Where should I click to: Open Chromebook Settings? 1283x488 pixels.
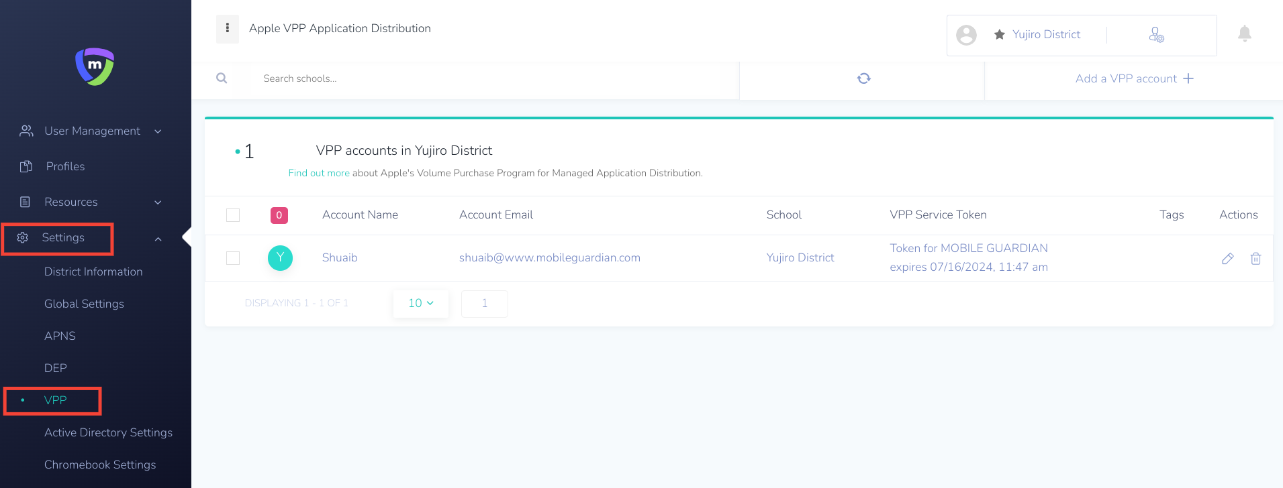tap(100, 465)
